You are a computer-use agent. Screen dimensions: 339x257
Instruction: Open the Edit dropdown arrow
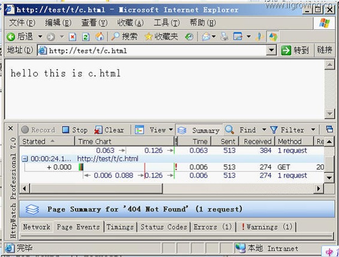[x=249, y=36]
